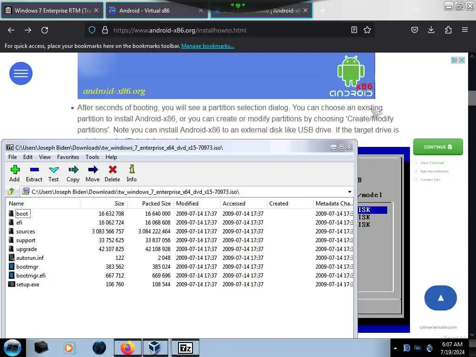476x357 pixels.
Task: Click the Firefox back arrow
Action: (11, 30)
